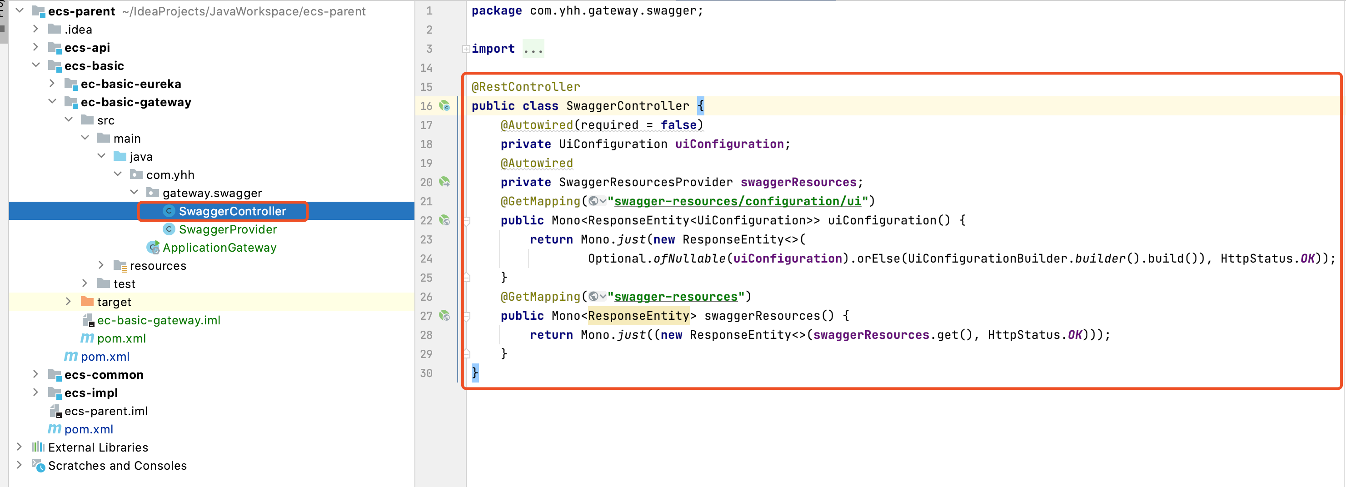Screen dimensions: 1346x487
Task: Click the Scratches and Consoles icon
Action: point(38,466)
